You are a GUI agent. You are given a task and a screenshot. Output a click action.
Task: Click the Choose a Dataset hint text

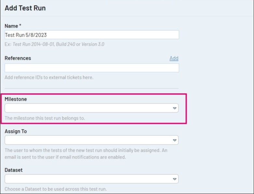tap(56, 189)
